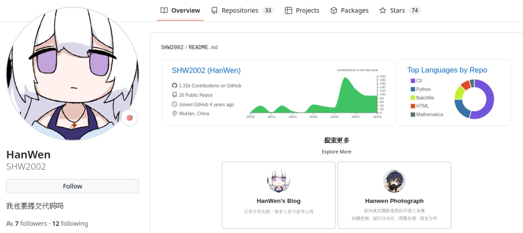This screenshot has width=523, height=233.
Task: Click the book icon beside Overview
Action: coord(164,10)
